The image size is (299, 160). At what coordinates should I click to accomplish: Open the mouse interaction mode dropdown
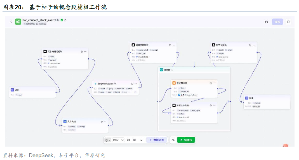click(108, 140)
